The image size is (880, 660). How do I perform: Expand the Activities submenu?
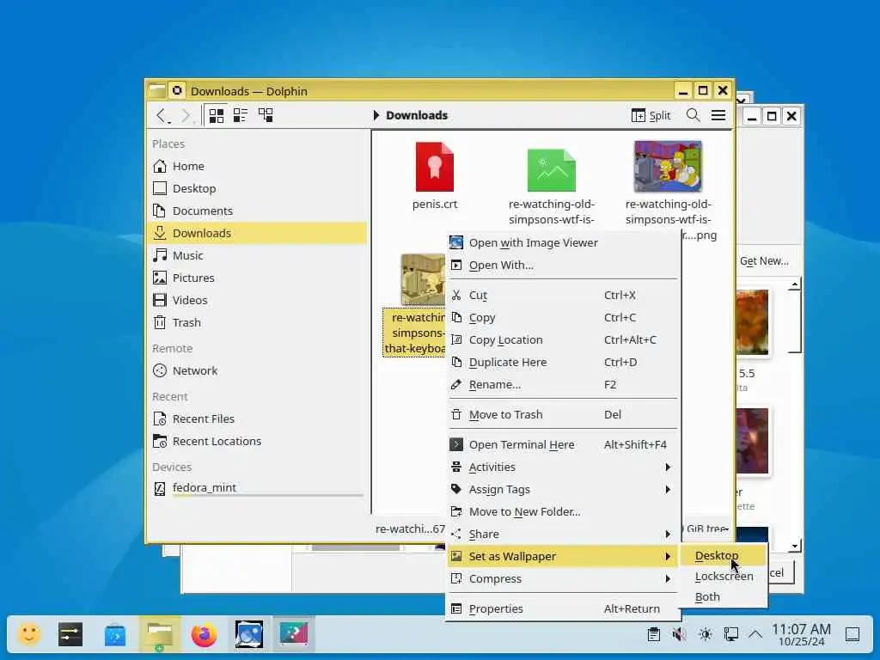pyautogui.click(x=563, y=467)
